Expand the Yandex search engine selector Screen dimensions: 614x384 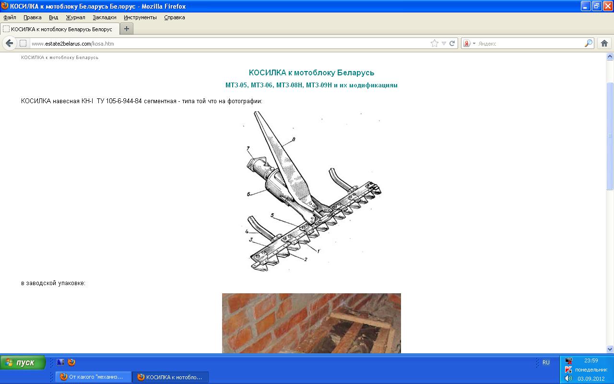(x=469, y=43)
